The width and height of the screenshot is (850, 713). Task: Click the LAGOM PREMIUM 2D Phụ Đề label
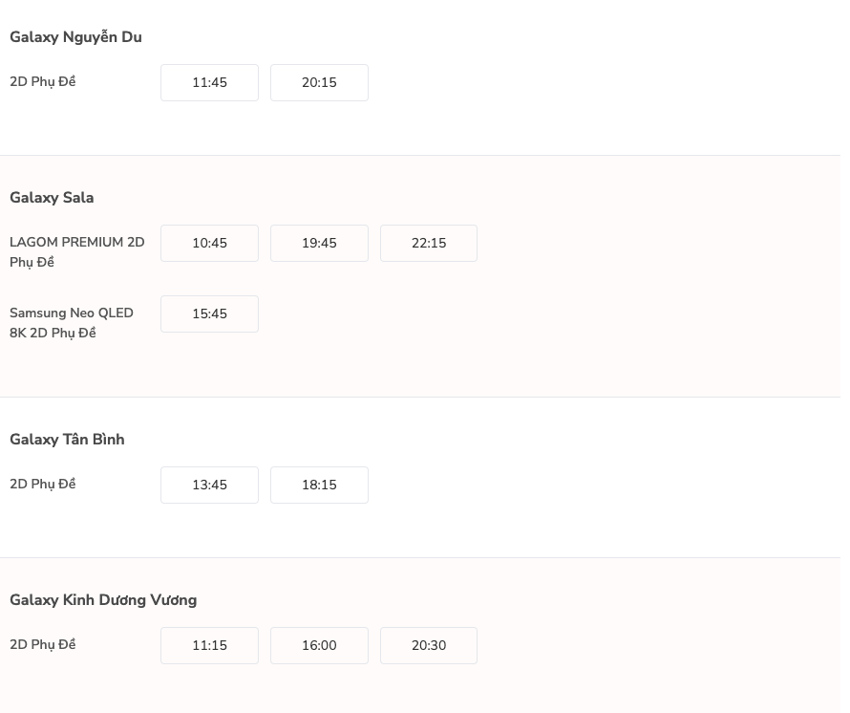tap(76, 251)
